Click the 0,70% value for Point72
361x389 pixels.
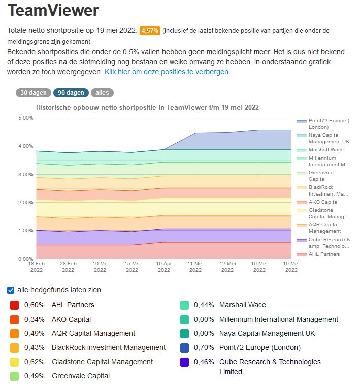204,348
